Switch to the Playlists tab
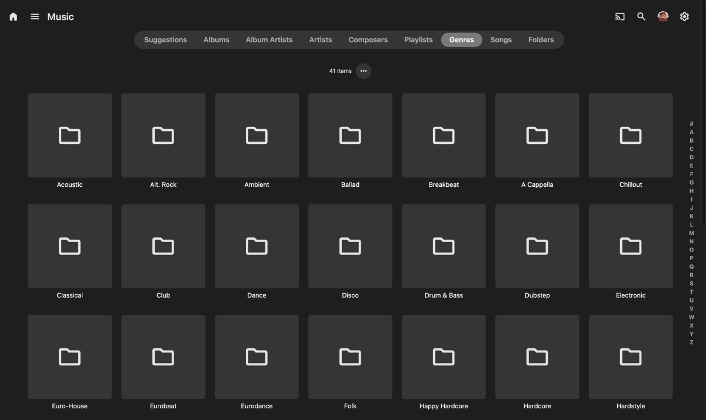 click(418, 40)
